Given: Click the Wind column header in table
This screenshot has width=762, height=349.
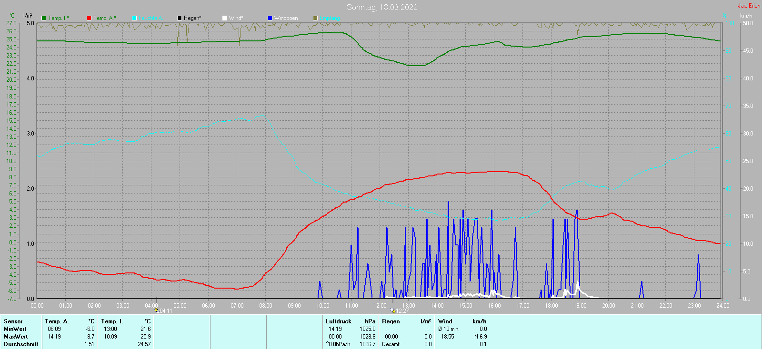Looking at the screenshot, I should click(x=445, y=321).
